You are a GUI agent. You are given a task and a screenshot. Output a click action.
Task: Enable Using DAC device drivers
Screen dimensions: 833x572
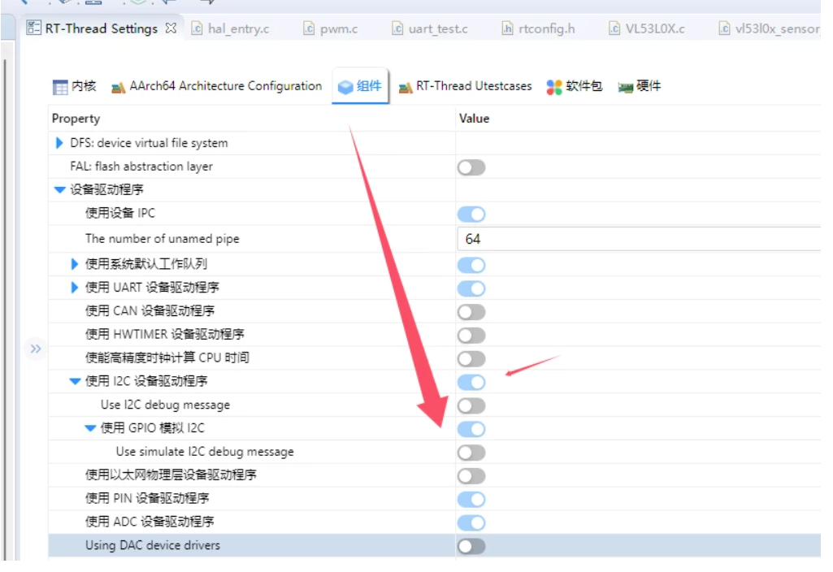point(471,546)
